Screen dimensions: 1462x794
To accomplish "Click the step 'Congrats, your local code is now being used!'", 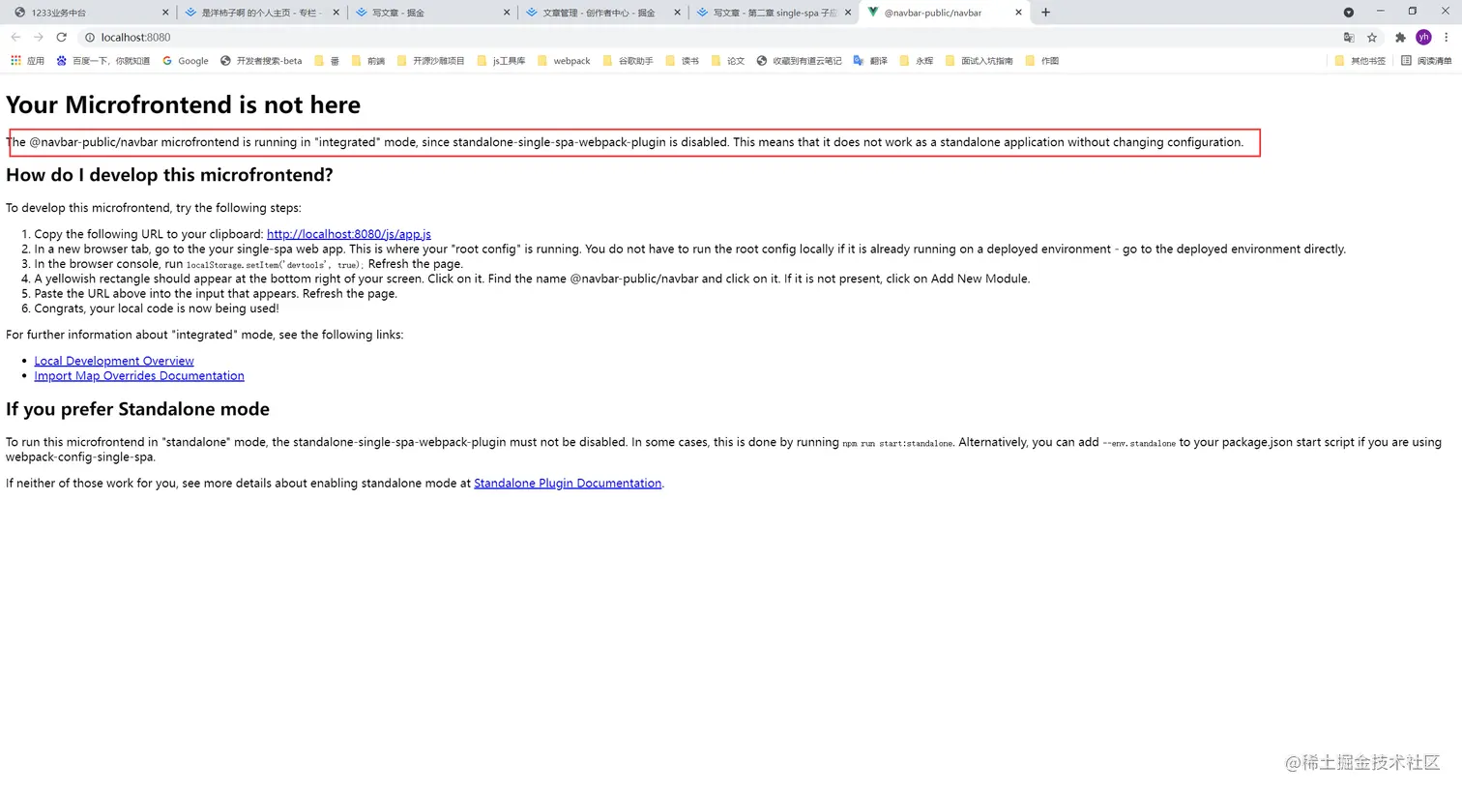I will point(157,309).
